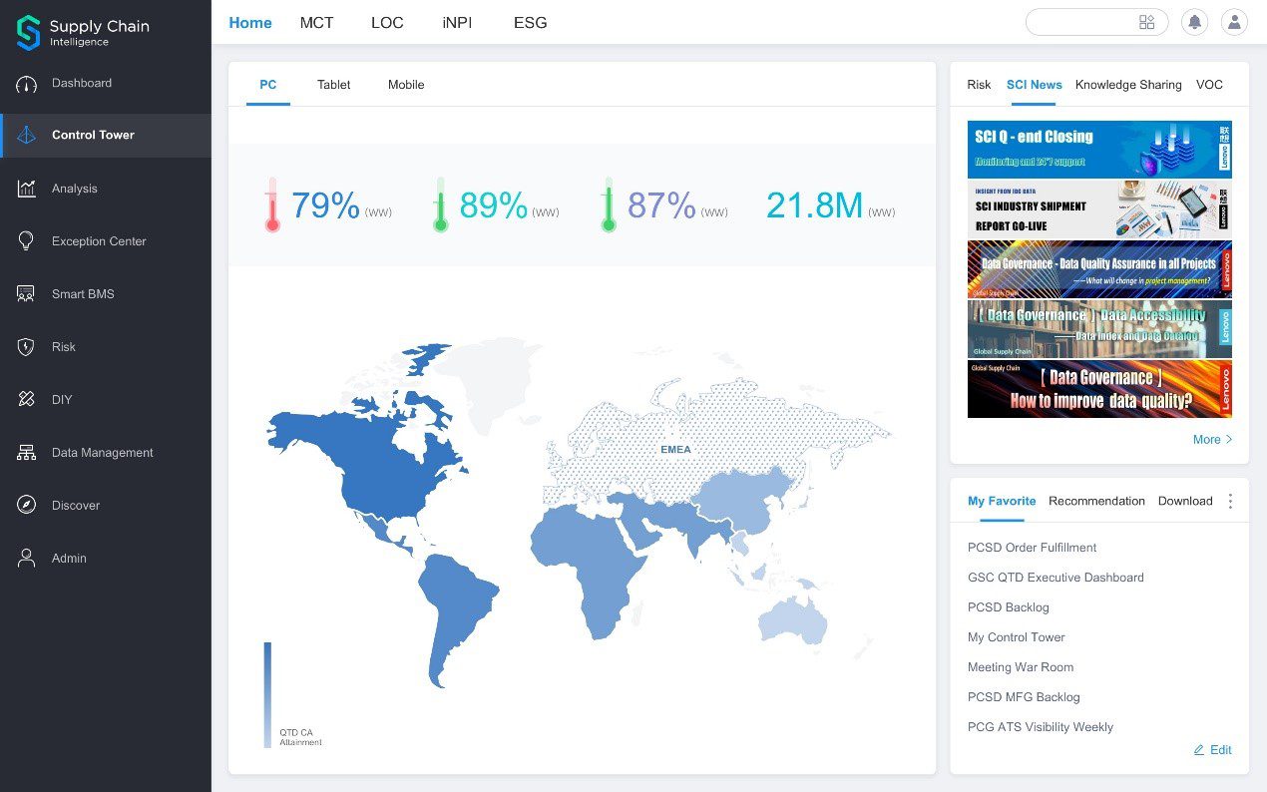Select the Risk sidebar item

[x=63, y=347]
